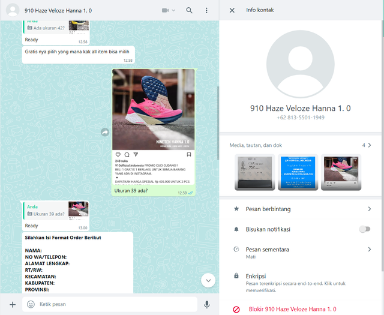Click the quoted reply 'Ukuran 39 ada?'
Viewport: 384px width, 315px height.
pyautogui.click(x=56, y=211)
